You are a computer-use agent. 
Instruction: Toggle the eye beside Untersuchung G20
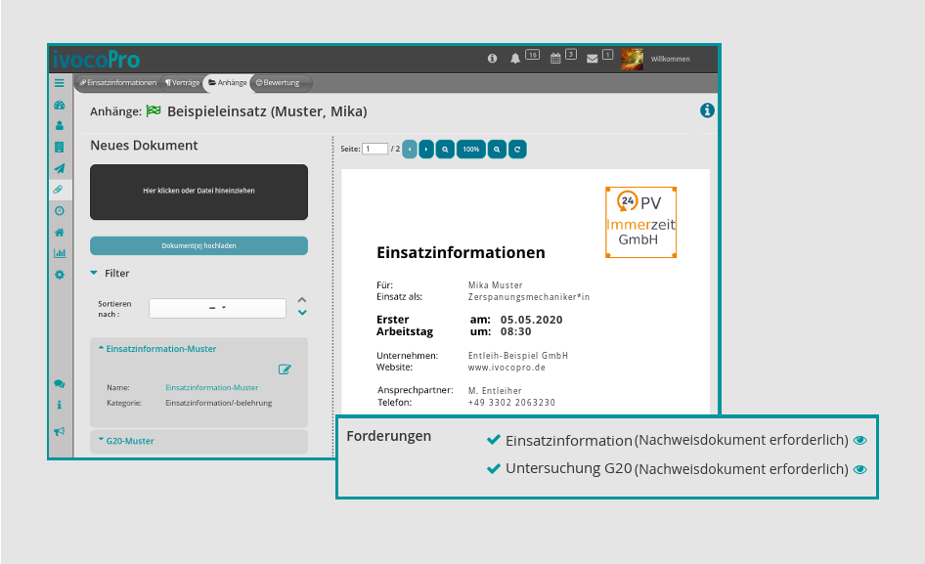tap(859, 469)
